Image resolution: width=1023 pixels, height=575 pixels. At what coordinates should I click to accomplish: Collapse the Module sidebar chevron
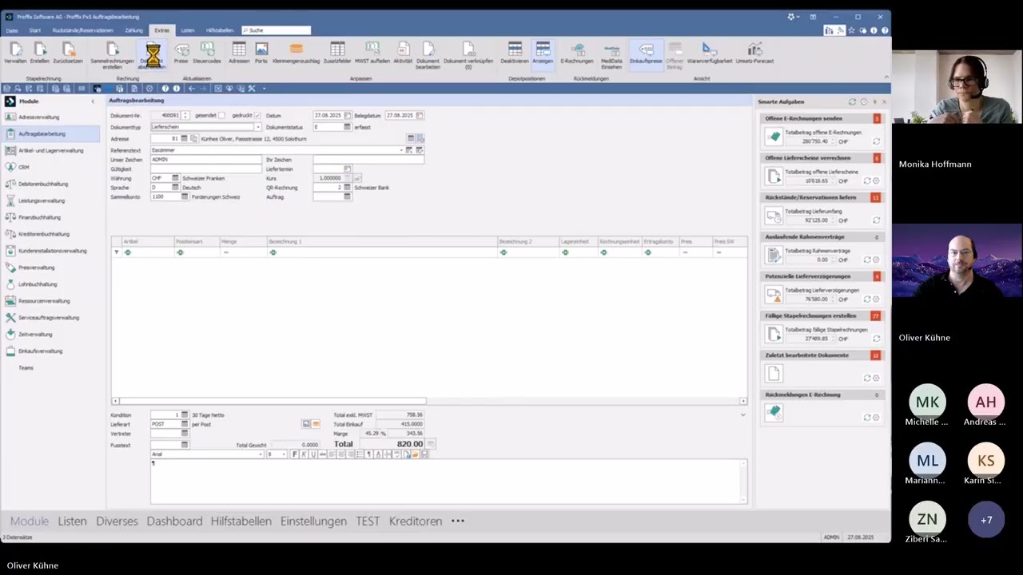(93, 101)
